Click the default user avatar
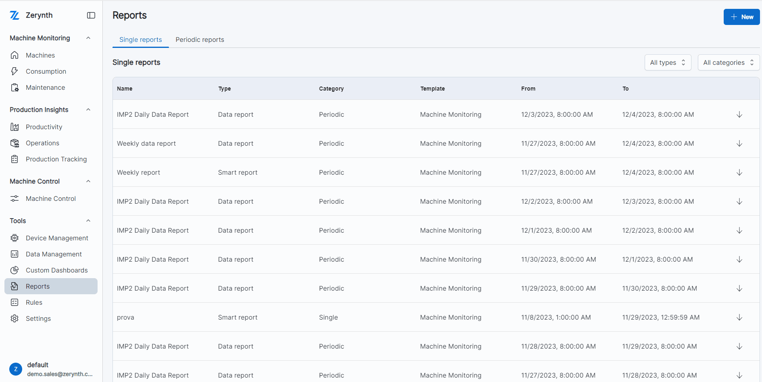The image size is (762, 382). click(15, 369)
